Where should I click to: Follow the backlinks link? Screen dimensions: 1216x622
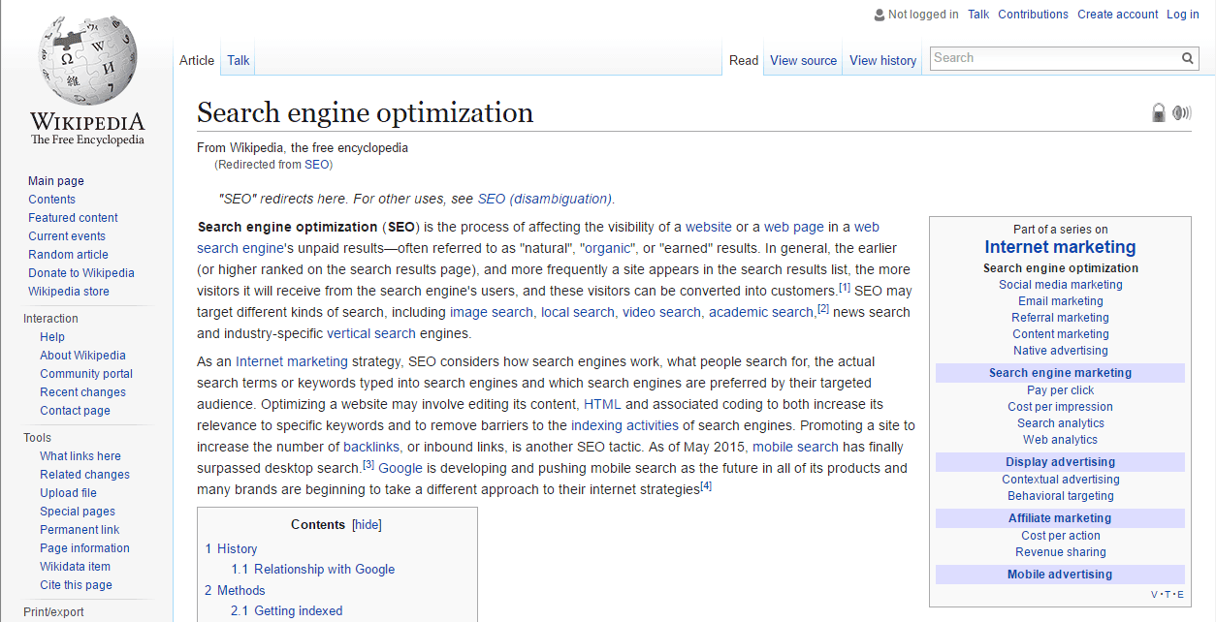click(x=371, y=447)
